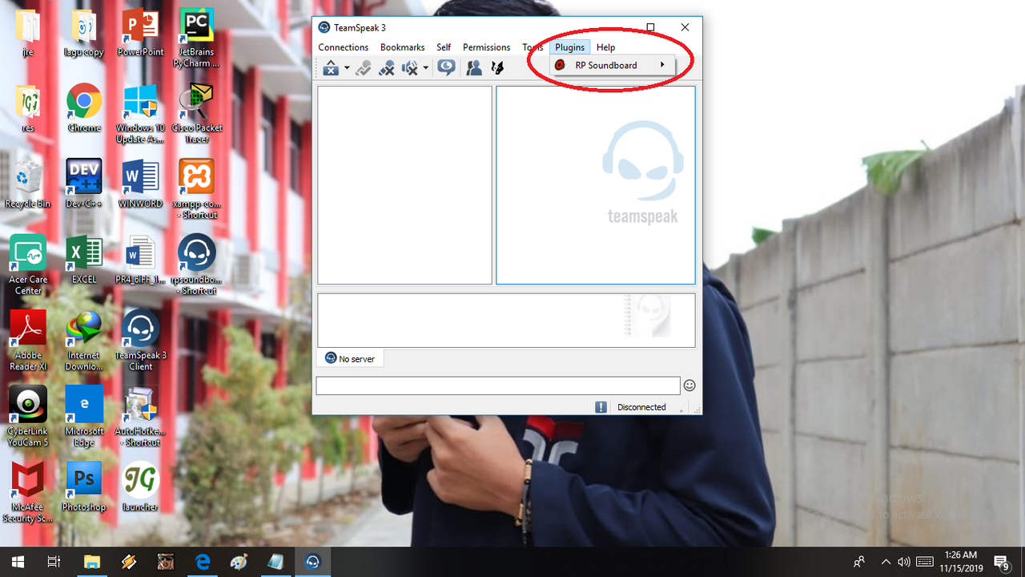This screenshot has height=577, width=1025.
Task: Click the Mute Speakers toolbar icon
Action: coord(409,68)
